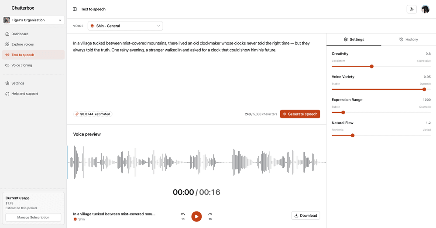Click the Current usage $1.78 amount

point(10,203)
